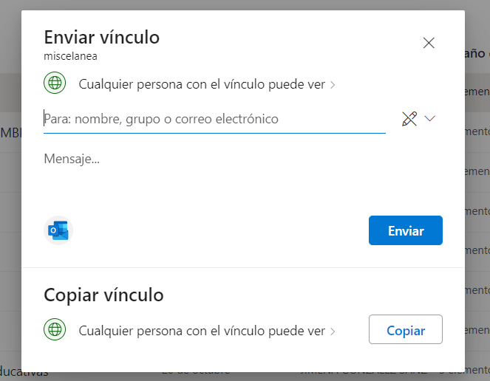Click globe icon under Copiar vínculo
490x381 pixels.
[x=55, y=329]
